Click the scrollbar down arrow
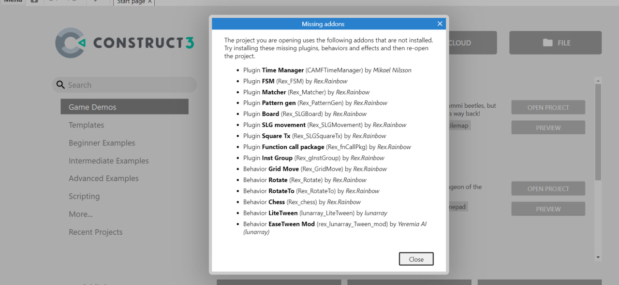 click(x=598, y=257)
